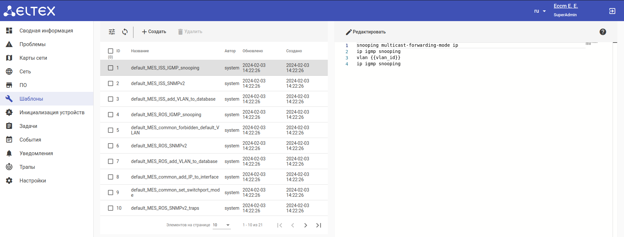
Task: Check the select-all checkbox in table header
Action: pyautogui.click(x=111, y=51)
